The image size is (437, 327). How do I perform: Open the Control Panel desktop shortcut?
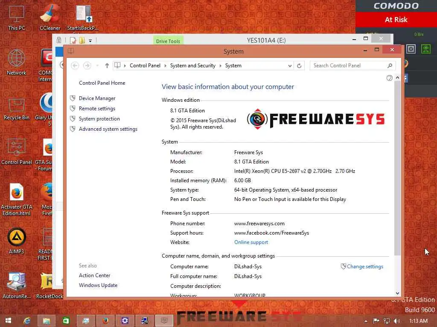[17, 152]
